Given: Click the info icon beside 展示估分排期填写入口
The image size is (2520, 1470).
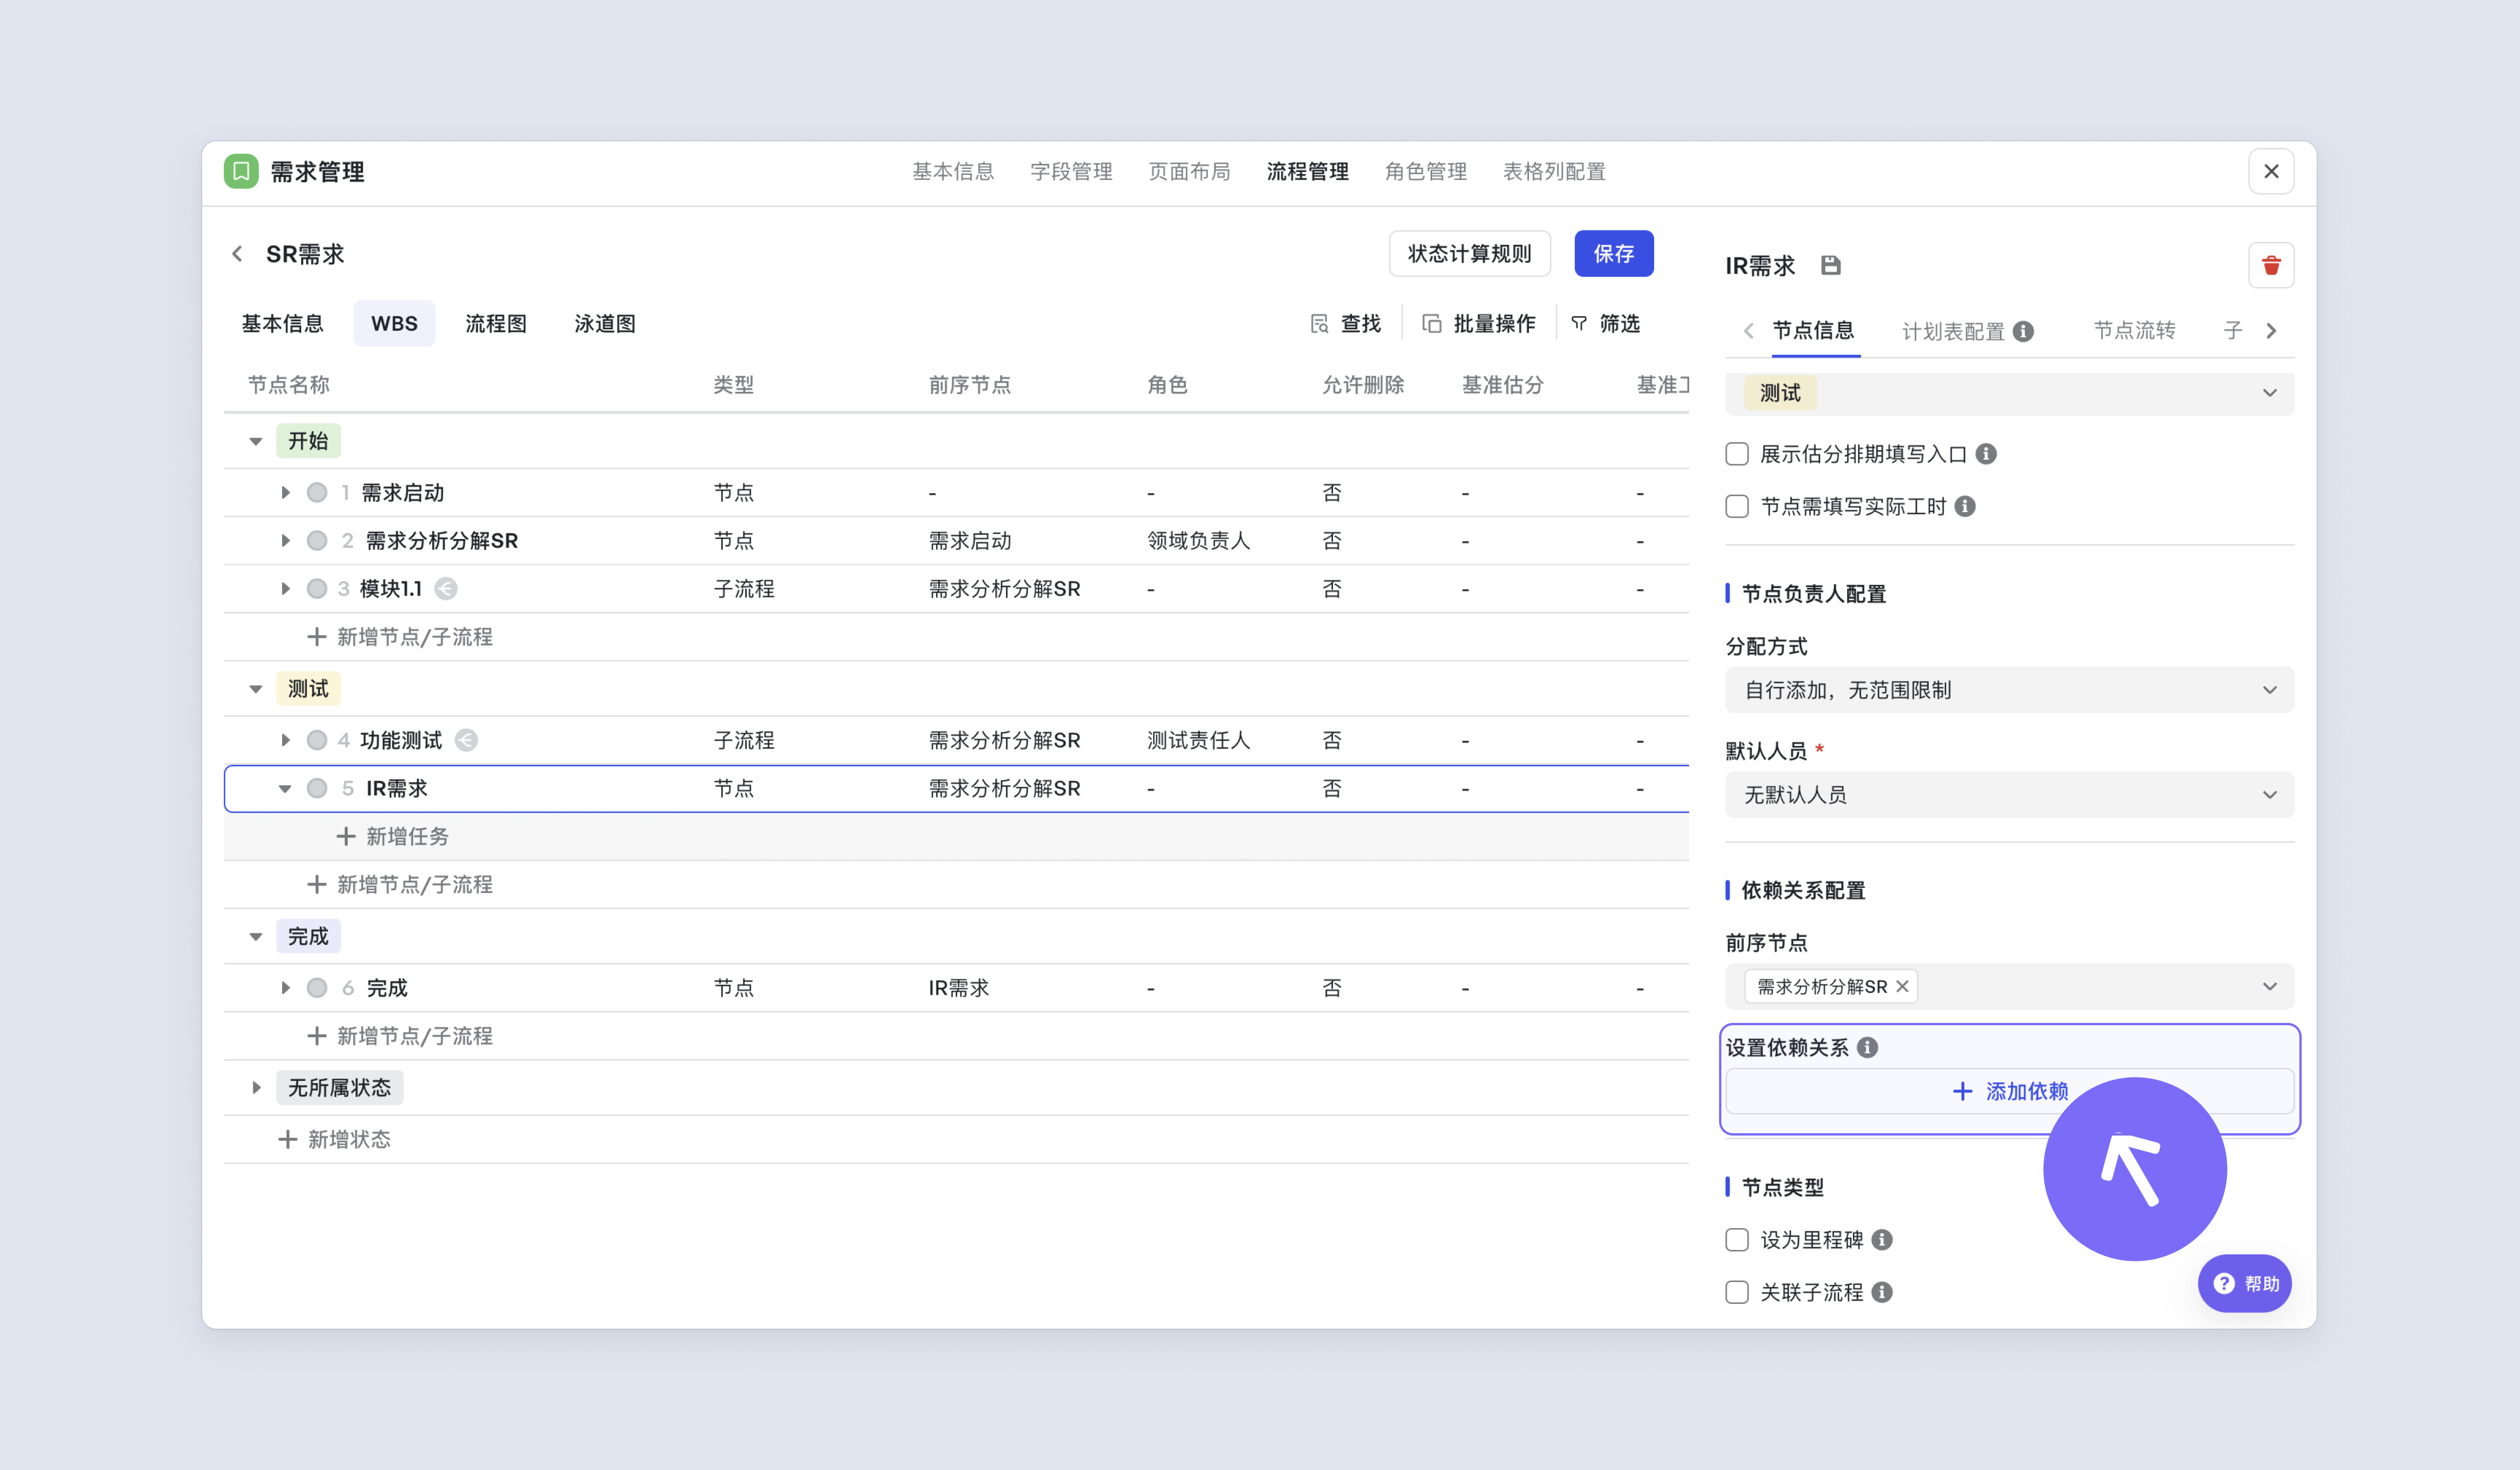Looking at the screenshot, I should [x=1986, y=454].
